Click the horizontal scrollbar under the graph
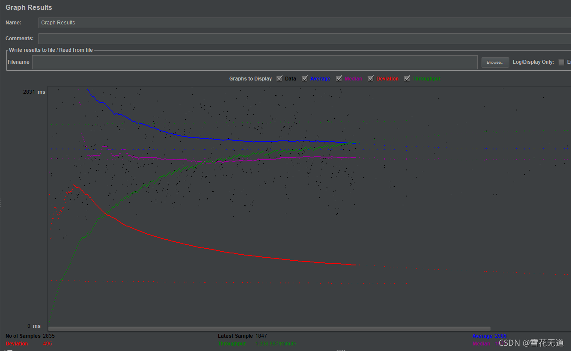This screenshot has height=351, width=571. click(269, 329)
